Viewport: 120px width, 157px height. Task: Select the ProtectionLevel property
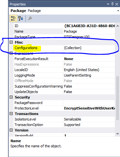[x=26, y=108]
